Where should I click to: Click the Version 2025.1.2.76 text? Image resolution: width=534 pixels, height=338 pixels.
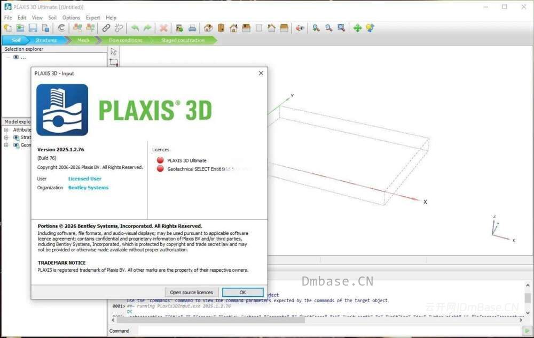61,149
